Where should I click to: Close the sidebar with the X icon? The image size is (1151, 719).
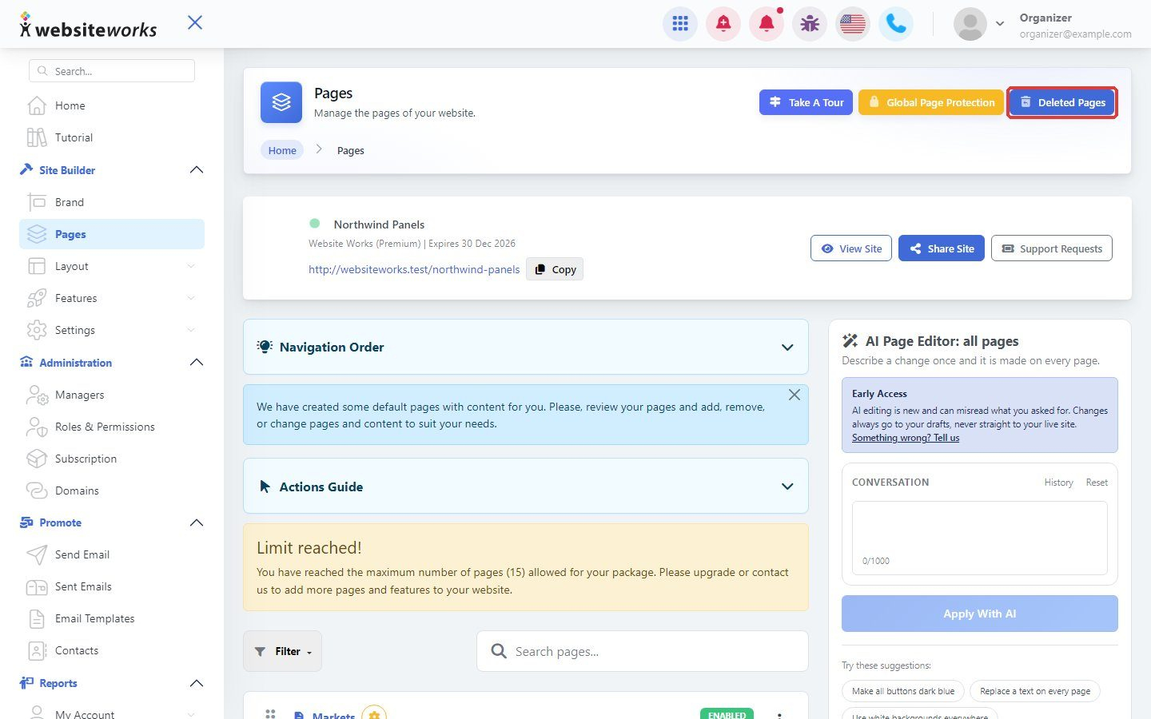(195, 22)
